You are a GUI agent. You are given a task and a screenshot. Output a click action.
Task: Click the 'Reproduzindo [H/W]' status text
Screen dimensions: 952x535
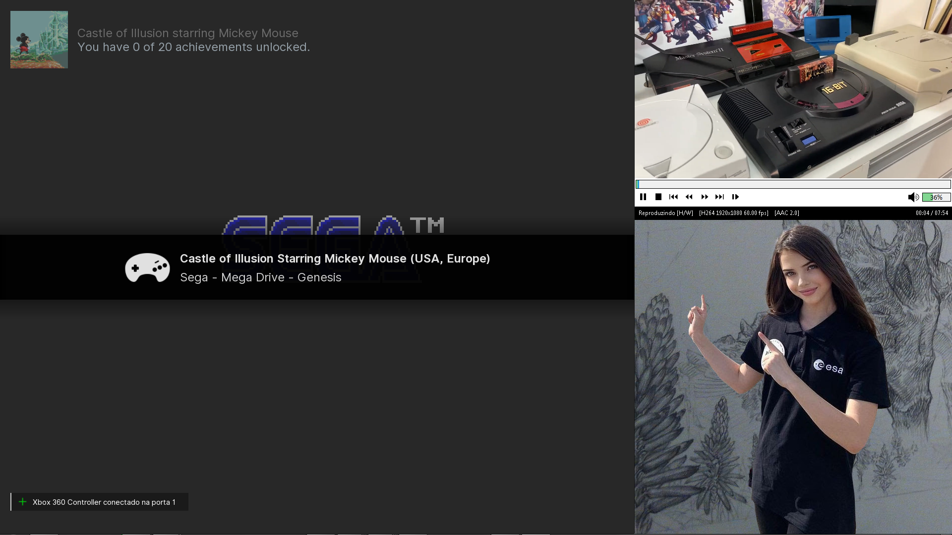coord(666,213)
